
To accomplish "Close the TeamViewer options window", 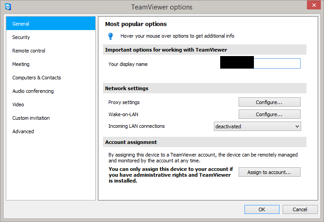I will (314, 5).
